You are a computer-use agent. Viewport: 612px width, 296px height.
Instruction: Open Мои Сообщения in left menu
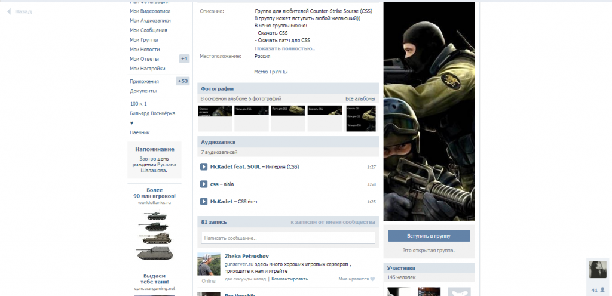click(148, 30)
